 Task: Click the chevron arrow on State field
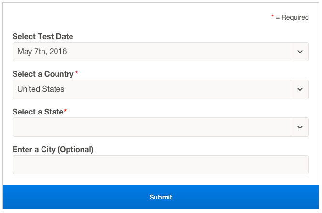pos(300,127)
